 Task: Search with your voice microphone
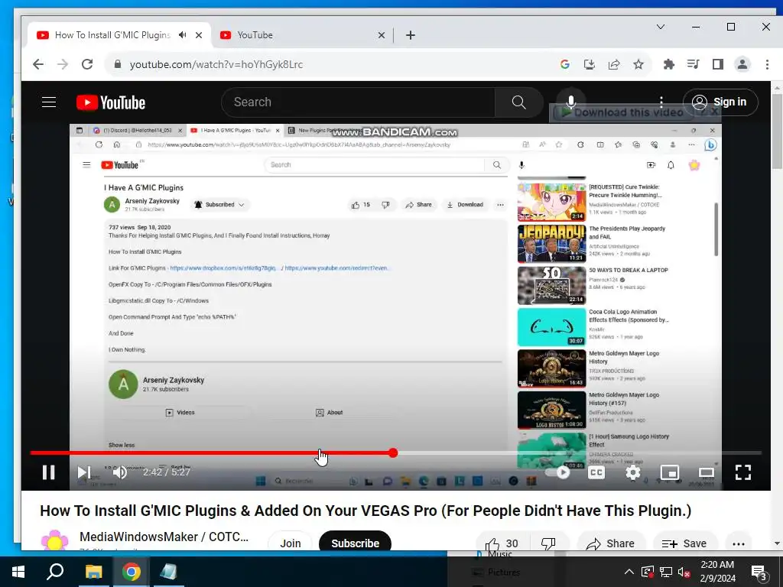(x=570, y=102)
